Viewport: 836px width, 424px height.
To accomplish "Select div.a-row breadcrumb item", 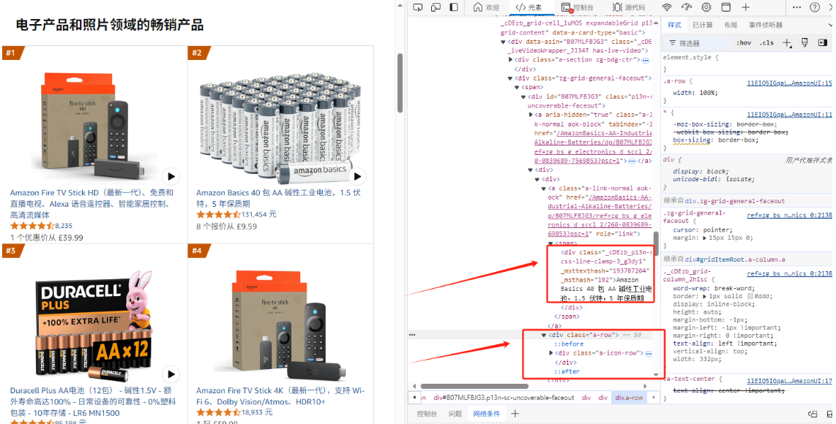I will pos(629,398).
